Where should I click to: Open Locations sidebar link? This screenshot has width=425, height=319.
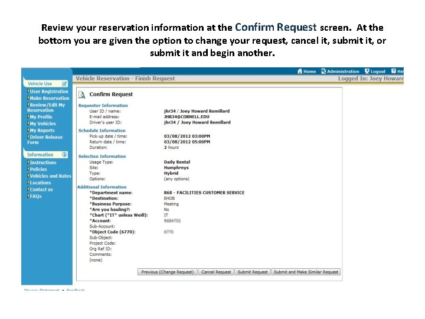[40, 183]
